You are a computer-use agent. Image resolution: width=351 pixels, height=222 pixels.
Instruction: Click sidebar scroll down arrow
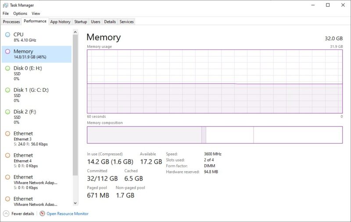[x=75, y=203]
